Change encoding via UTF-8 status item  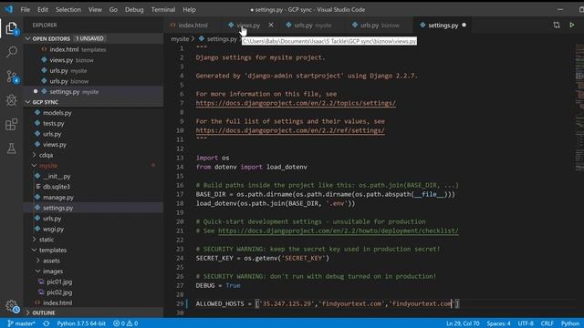click(x=526, y=323)
